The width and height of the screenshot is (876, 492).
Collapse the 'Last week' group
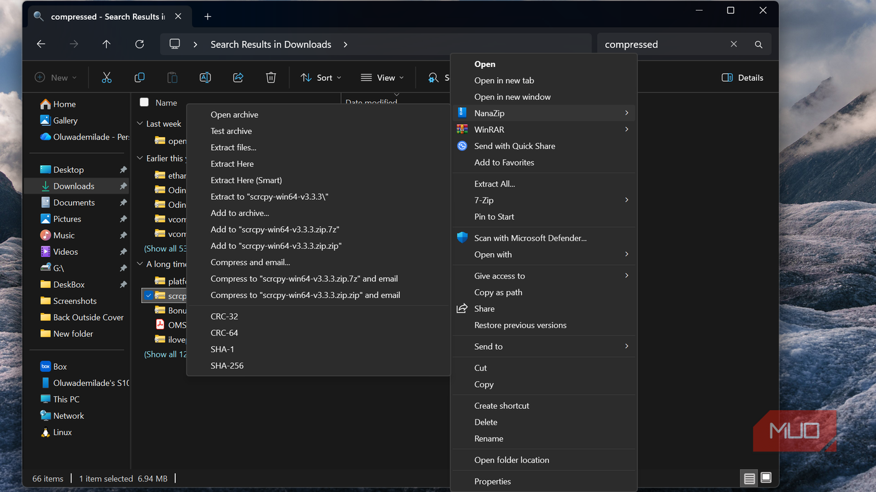[140, 123]
